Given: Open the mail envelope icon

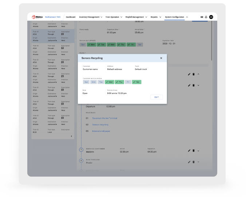Looking at the screenshot, I should (x=202, y=17).
